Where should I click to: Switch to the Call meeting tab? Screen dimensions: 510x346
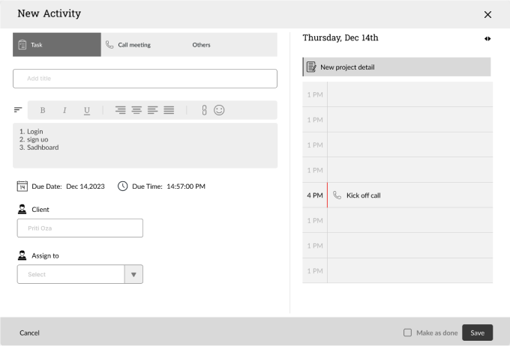(128, 45)
